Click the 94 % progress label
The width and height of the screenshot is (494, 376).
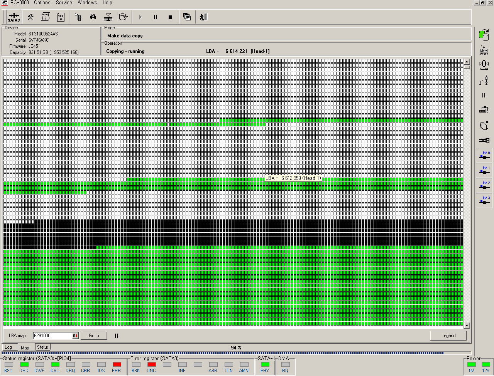click(x=236, y=347)
